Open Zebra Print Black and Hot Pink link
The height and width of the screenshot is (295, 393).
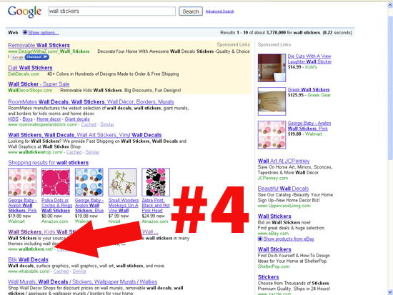point(156,205)
